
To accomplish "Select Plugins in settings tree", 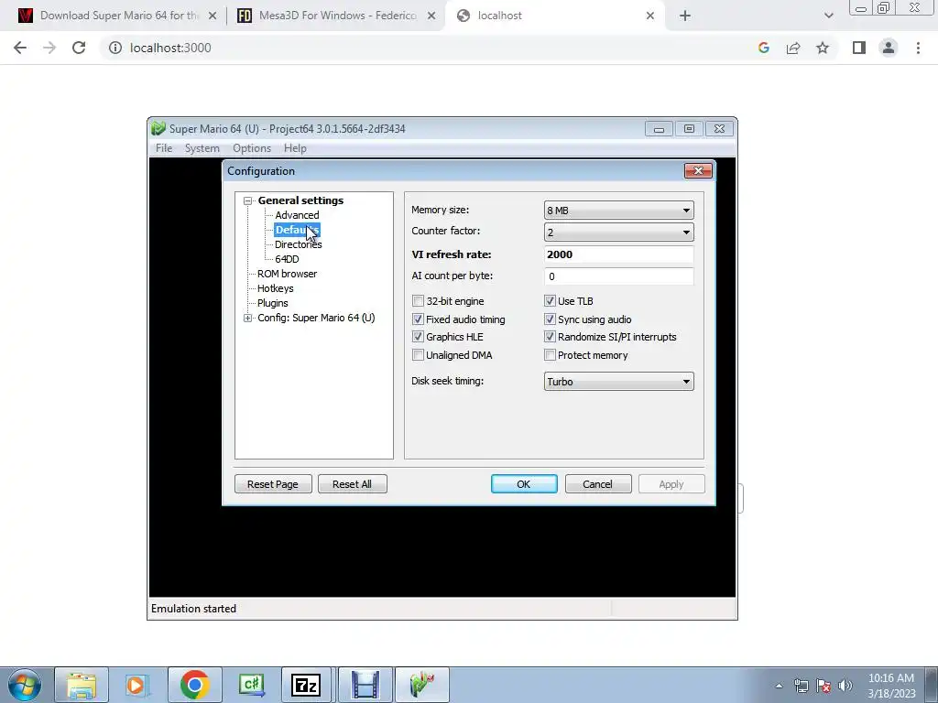I will [272, 303].
